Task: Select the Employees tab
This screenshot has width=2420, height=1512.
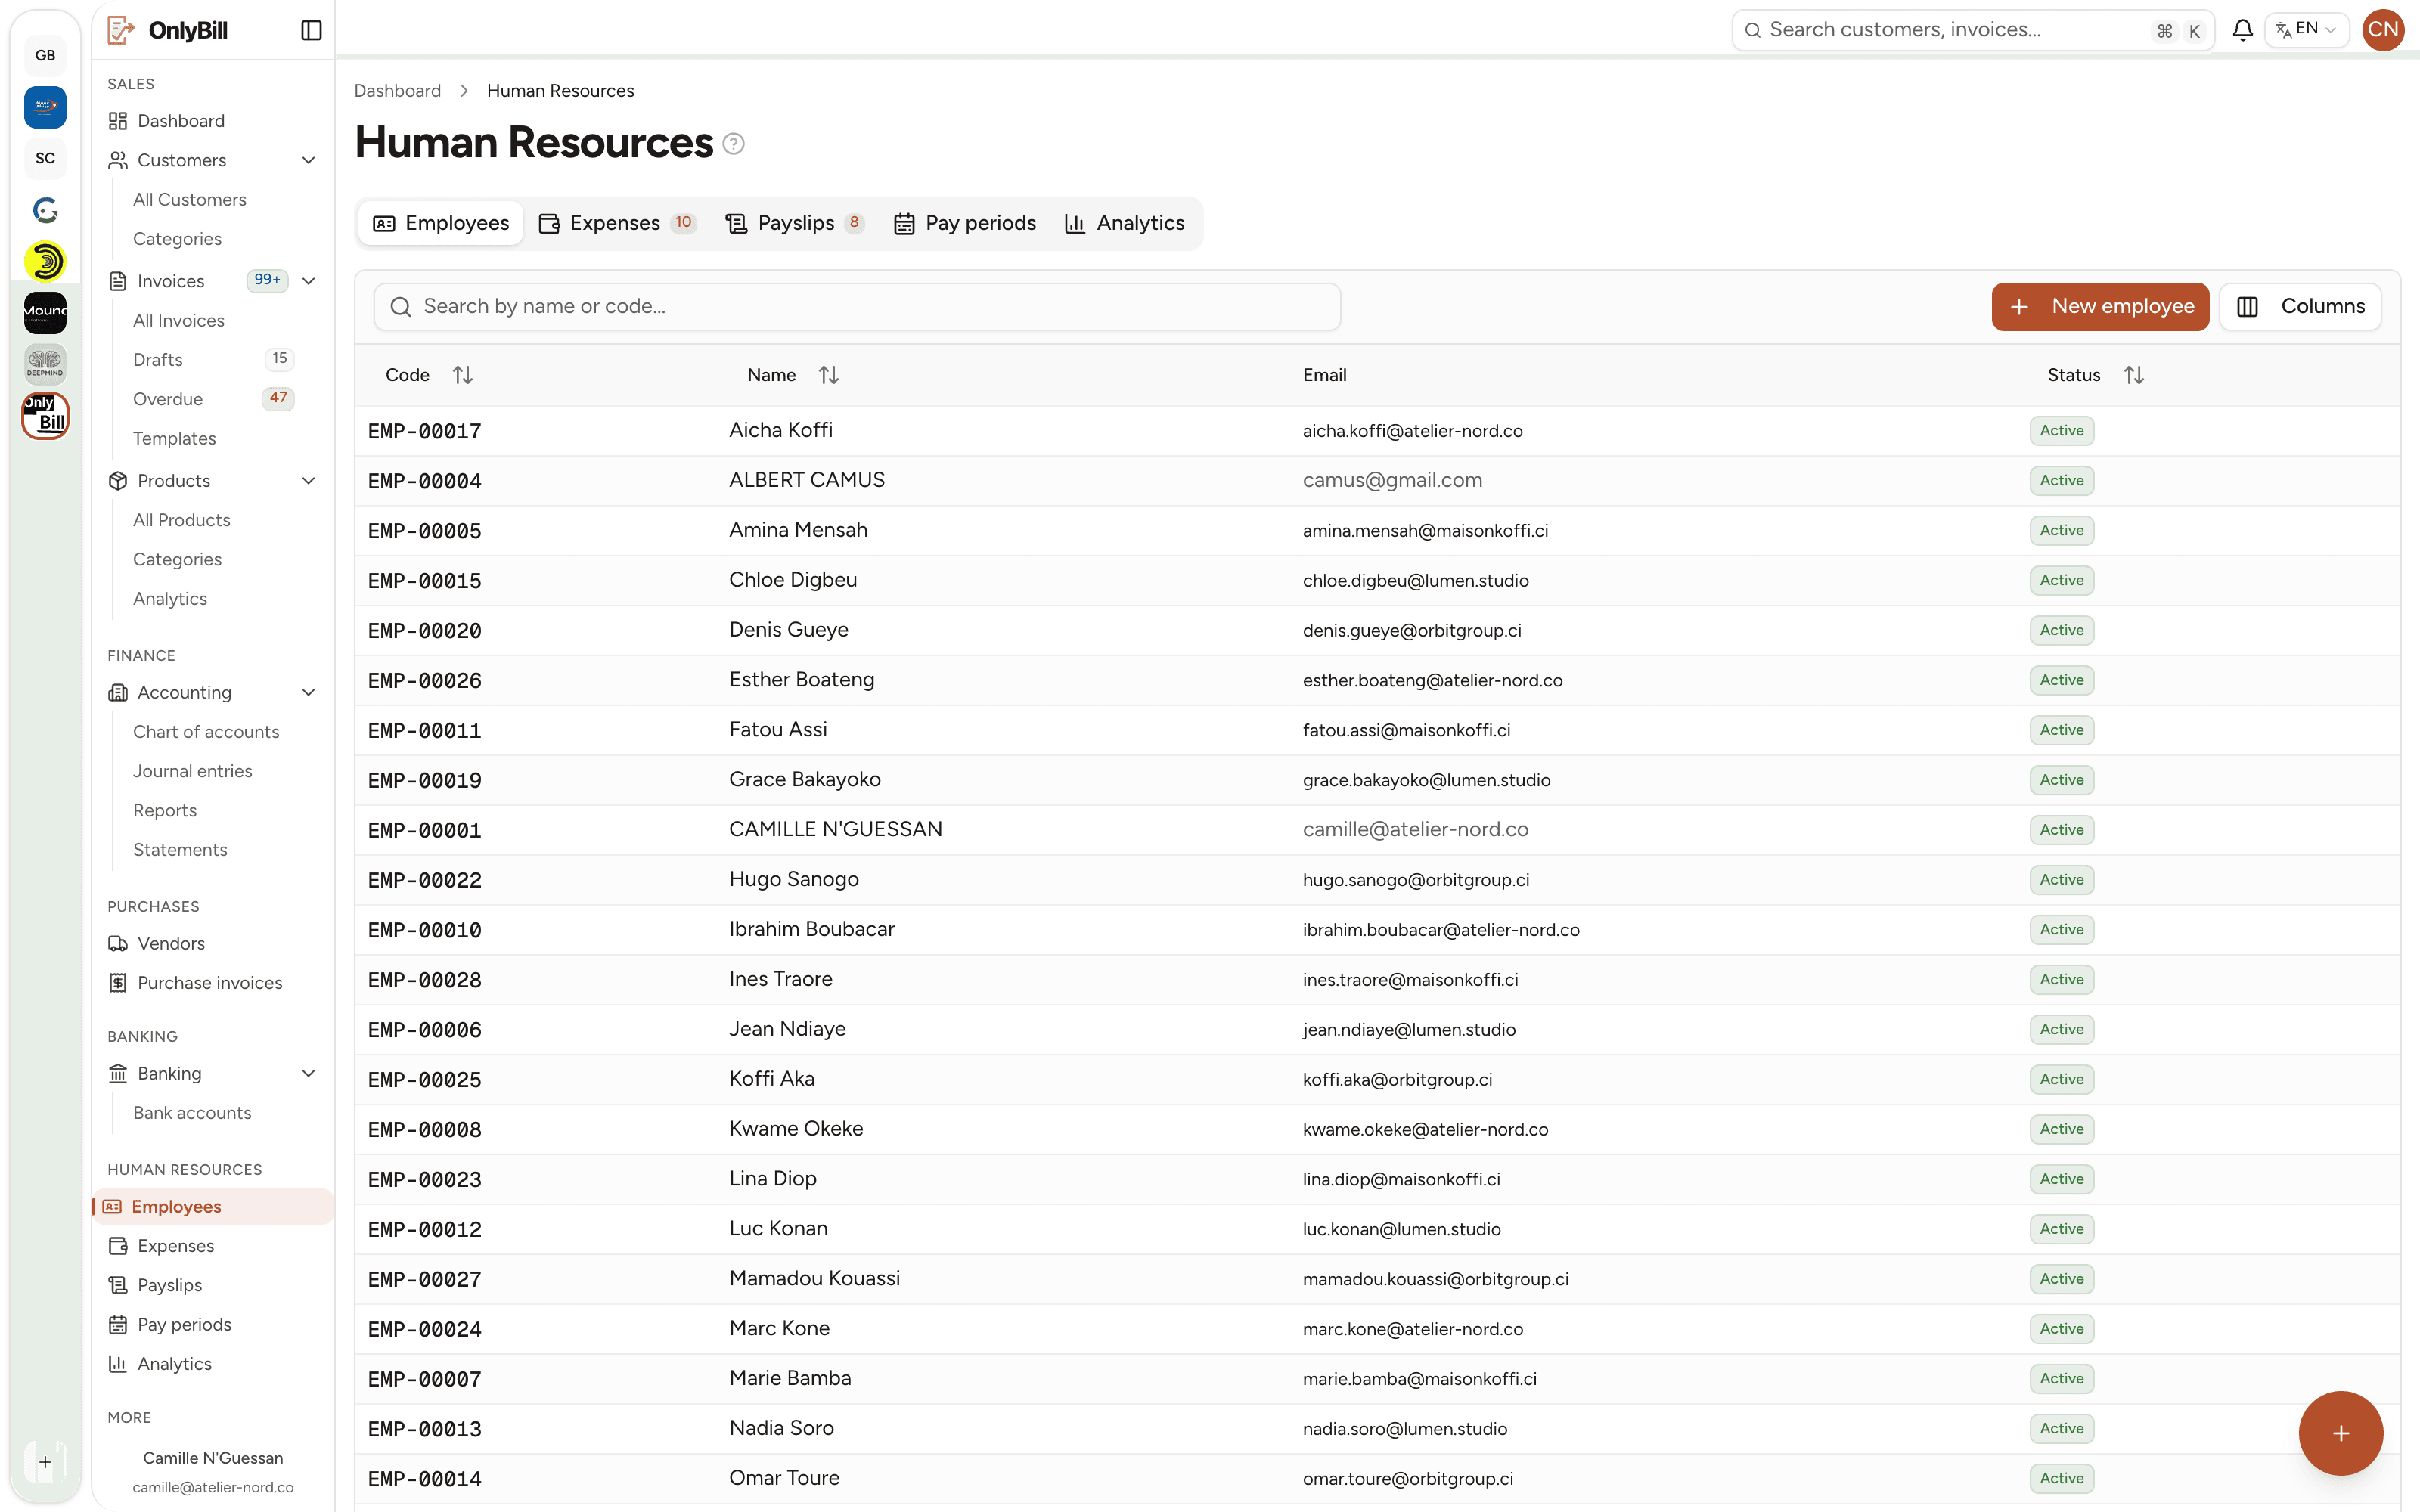Action: (x=441, y=223)
